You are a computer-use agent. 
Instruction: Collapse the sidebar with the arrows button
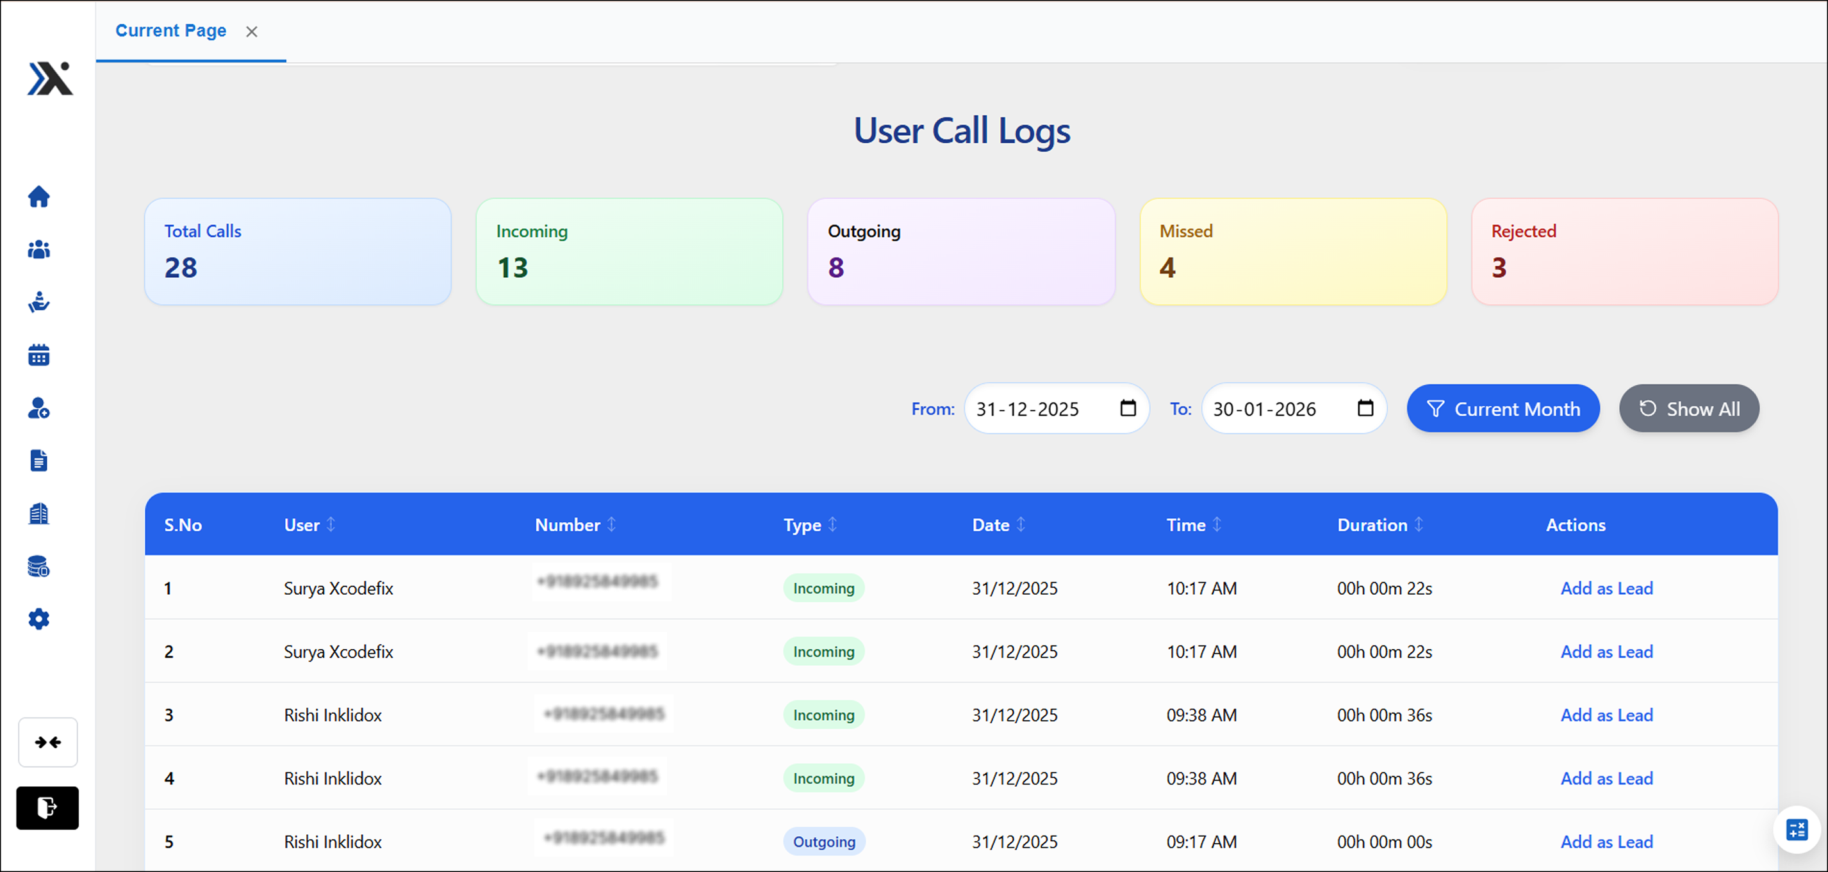point(47,742)
